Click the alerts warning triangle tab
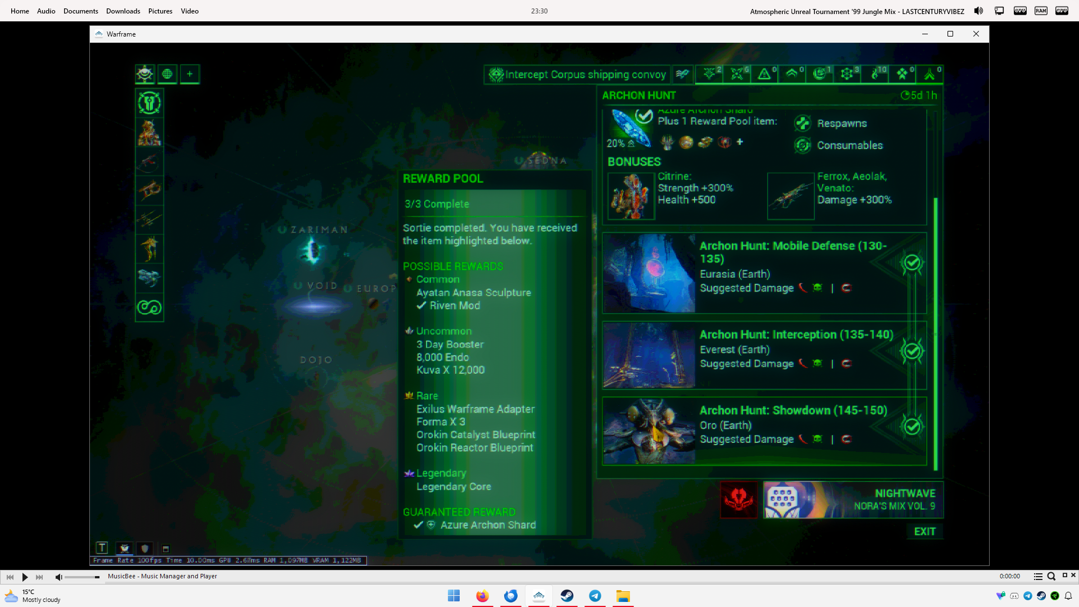This screenshot has height=607, width=1079. tap(764, 74)
